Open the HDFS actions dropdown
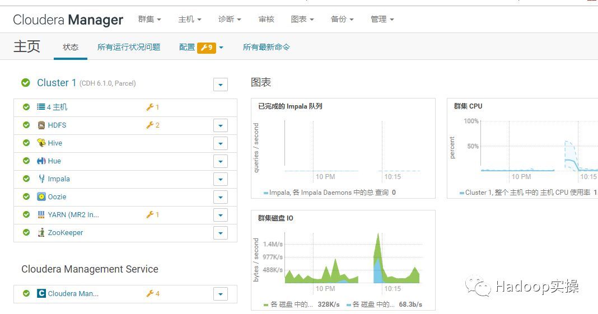 (221, 125)
